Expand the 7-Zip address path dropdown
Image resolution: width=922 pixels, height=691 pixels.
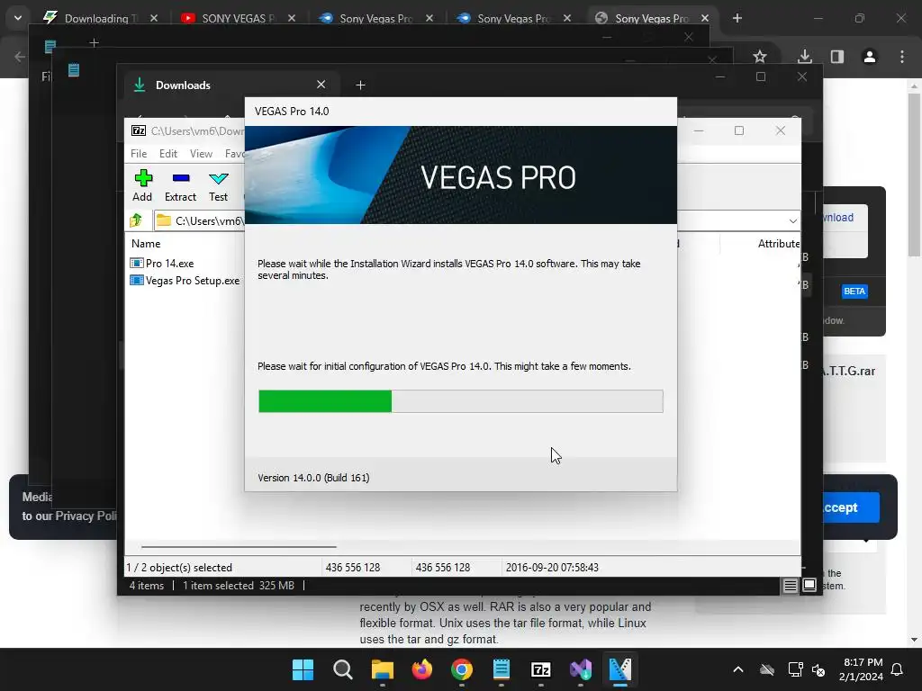click(792, 221)
